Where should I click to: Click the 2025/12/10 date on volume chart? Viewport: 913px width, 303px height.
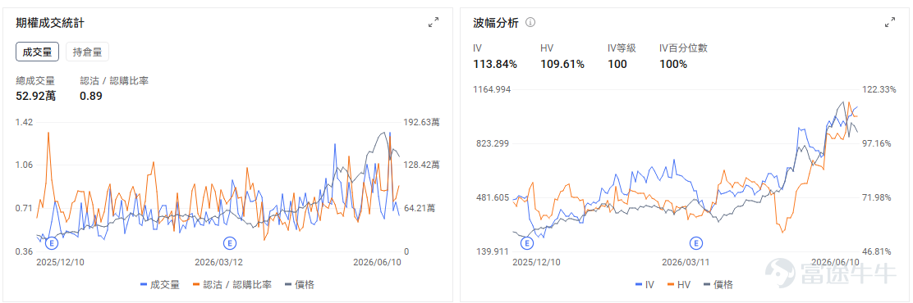(61, 262)
